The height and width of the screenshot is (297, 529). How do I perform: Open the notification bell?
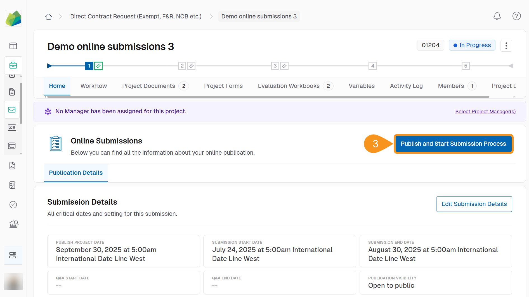coord(497,16)
